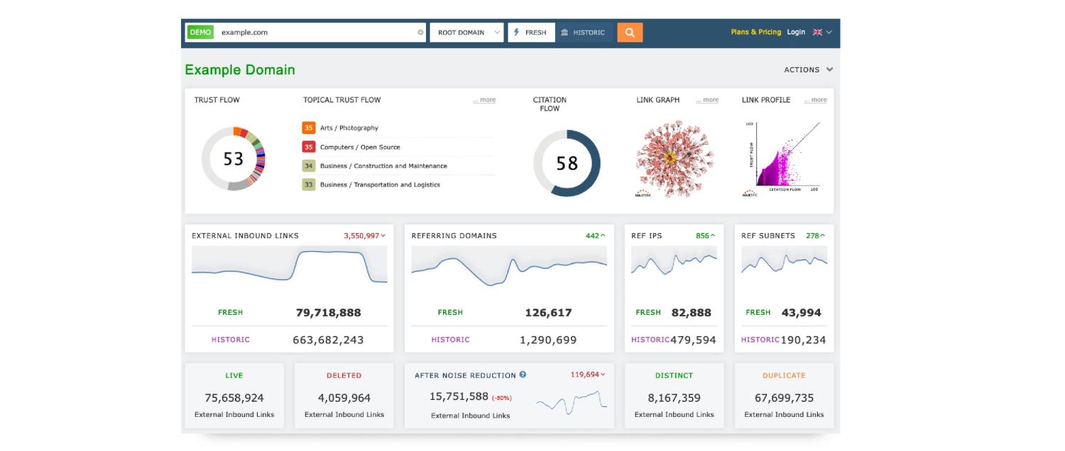Click the historic Ref Subnets value 190,234
This screenshot has width=1065, height=451.
[803, 340]
